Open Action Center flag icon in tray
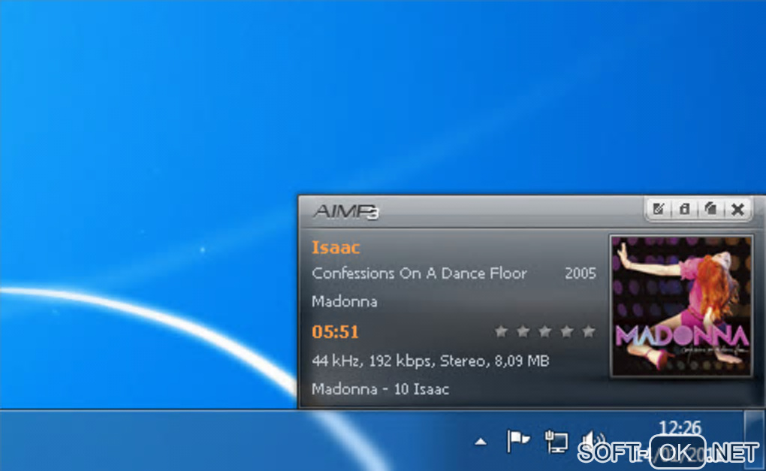The width and height of the screenshot is (766, 471). click(518, 441)
